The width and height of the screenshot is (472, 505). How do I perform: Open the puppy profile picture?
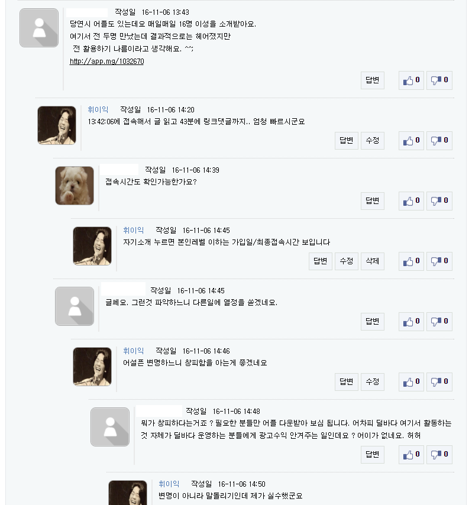click(75, 186)
